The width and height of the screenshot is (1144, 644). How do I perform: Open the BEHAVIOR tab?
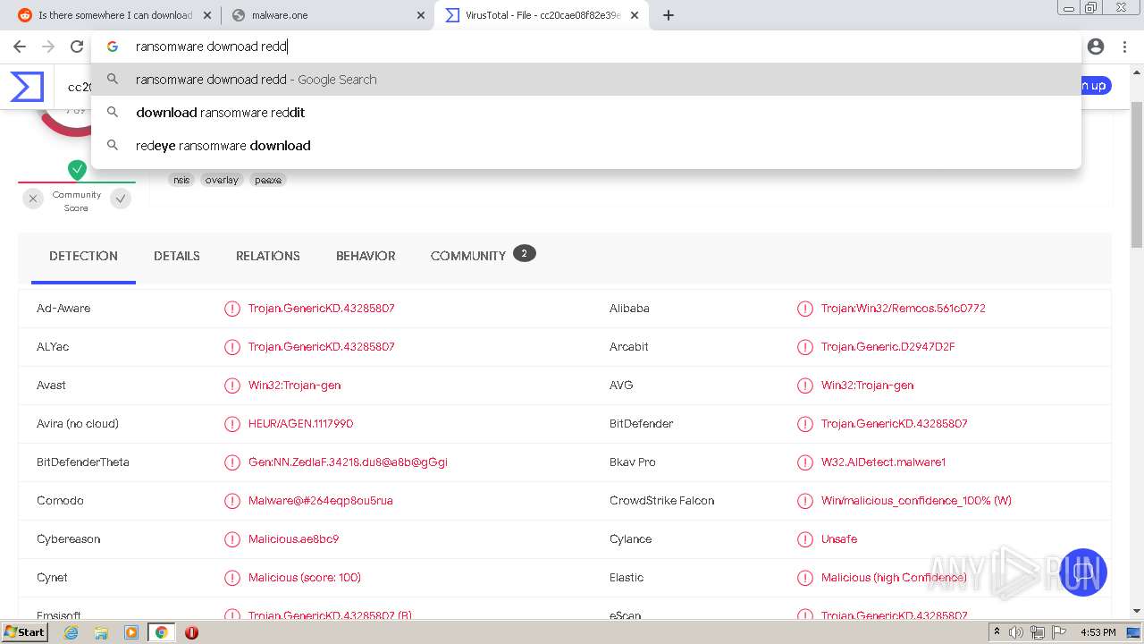(x=366, y=256)
